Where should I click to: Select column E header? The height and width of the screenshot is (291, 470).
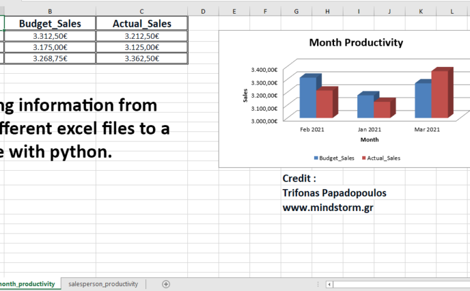pyautogui.click(x=234, y=11)
